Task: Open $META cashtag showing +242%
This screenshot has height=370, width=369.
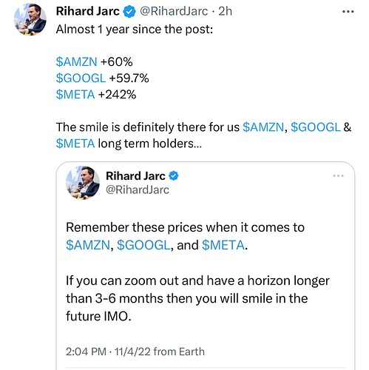Action: point(75,95)
